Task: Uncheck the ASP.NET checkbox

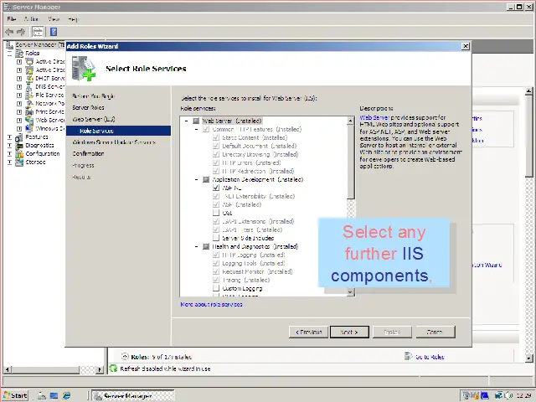Action: pyautogui.click(x=216, y=188)
